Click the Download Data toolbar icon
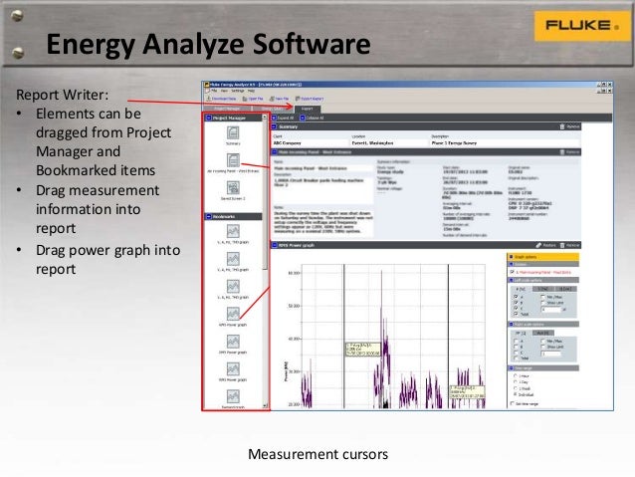This screenshot has height=477, width=635. 209,99
